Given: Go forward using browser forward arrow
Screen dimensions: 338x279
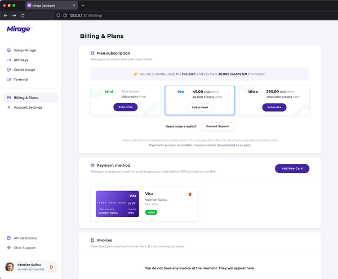Looking at the screenshot, I should pyautogui.click(x=14, y=16).
